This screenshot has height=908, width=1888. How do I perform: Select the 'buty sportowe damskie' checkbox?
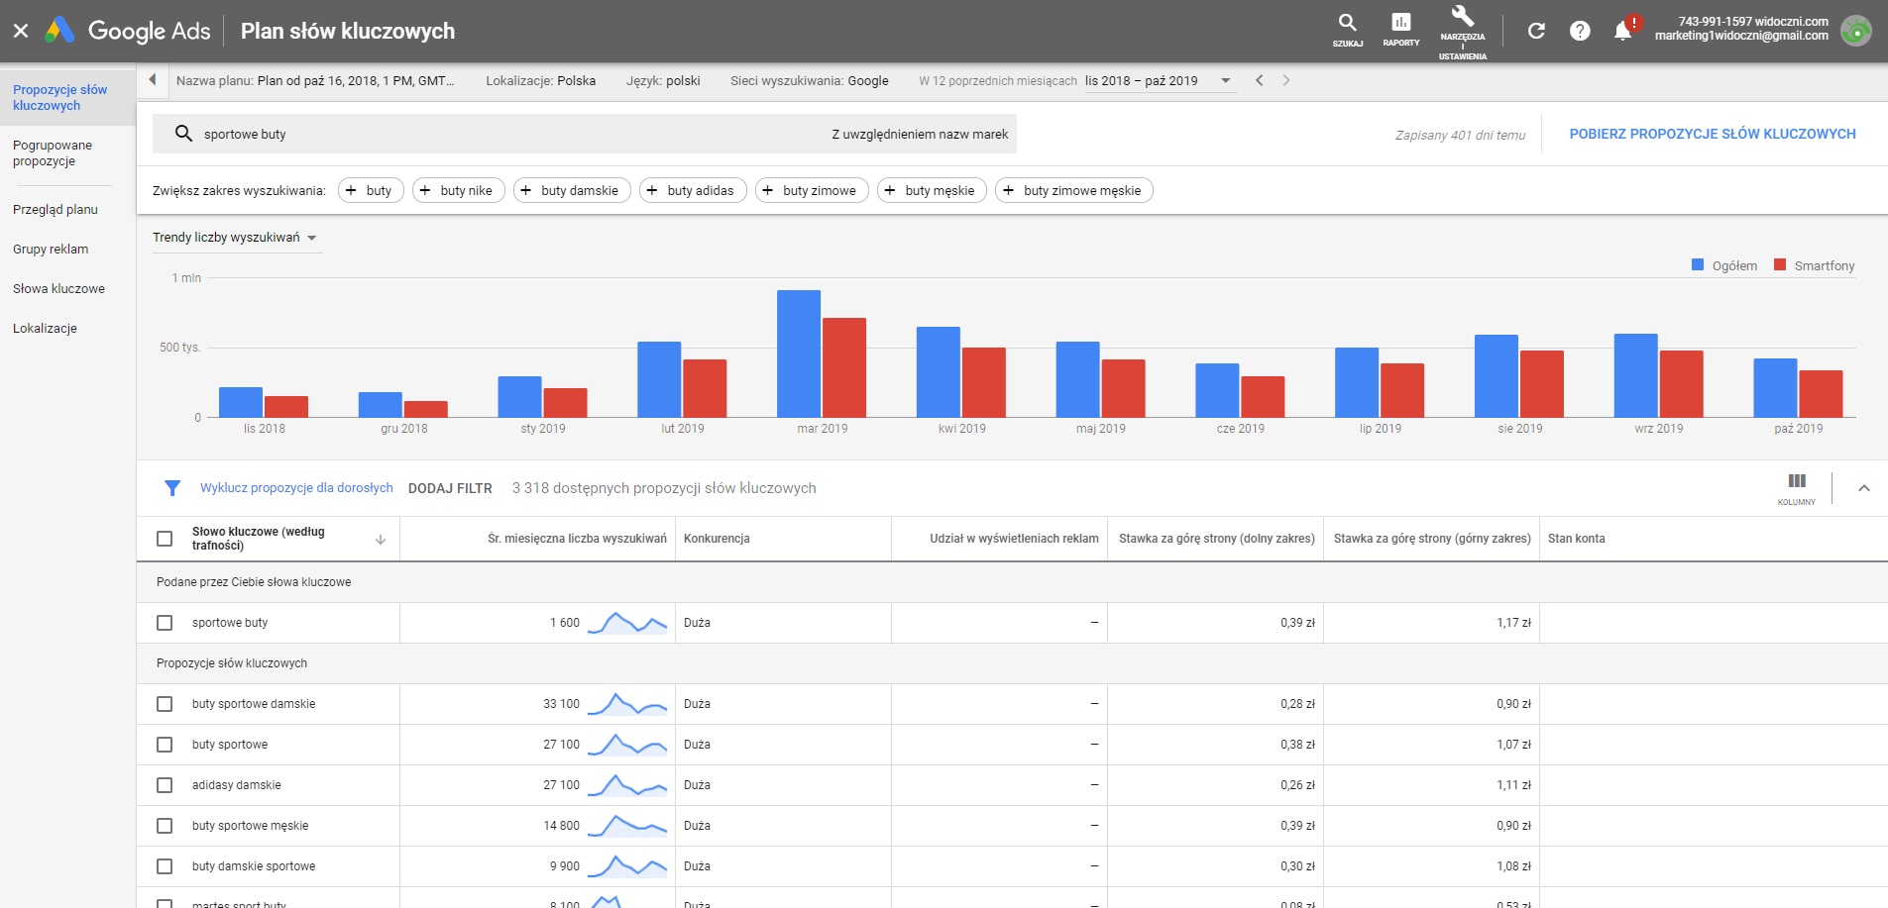click(x=165, y=704)
